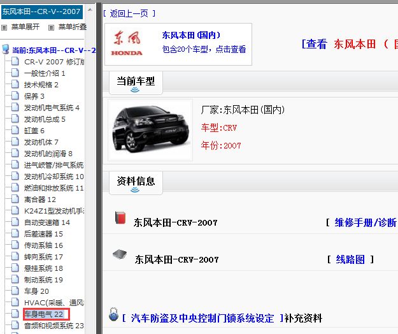Open the 维修手册/诊断 link

[366, 222]
